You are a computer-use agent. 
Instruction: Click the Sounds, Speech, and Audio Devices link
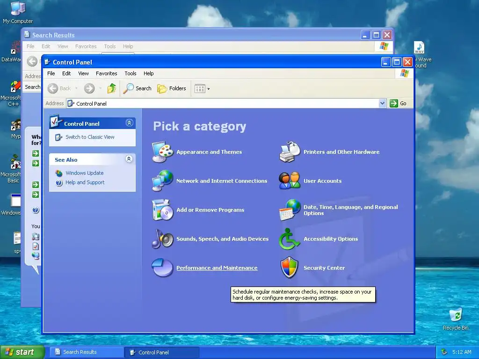tap(222, 239)
